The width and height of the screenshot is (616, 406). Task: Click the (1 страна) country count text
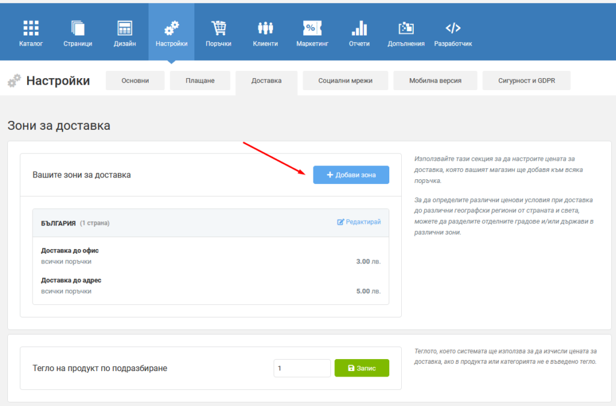pyautogui.click(x=94, y=223)
